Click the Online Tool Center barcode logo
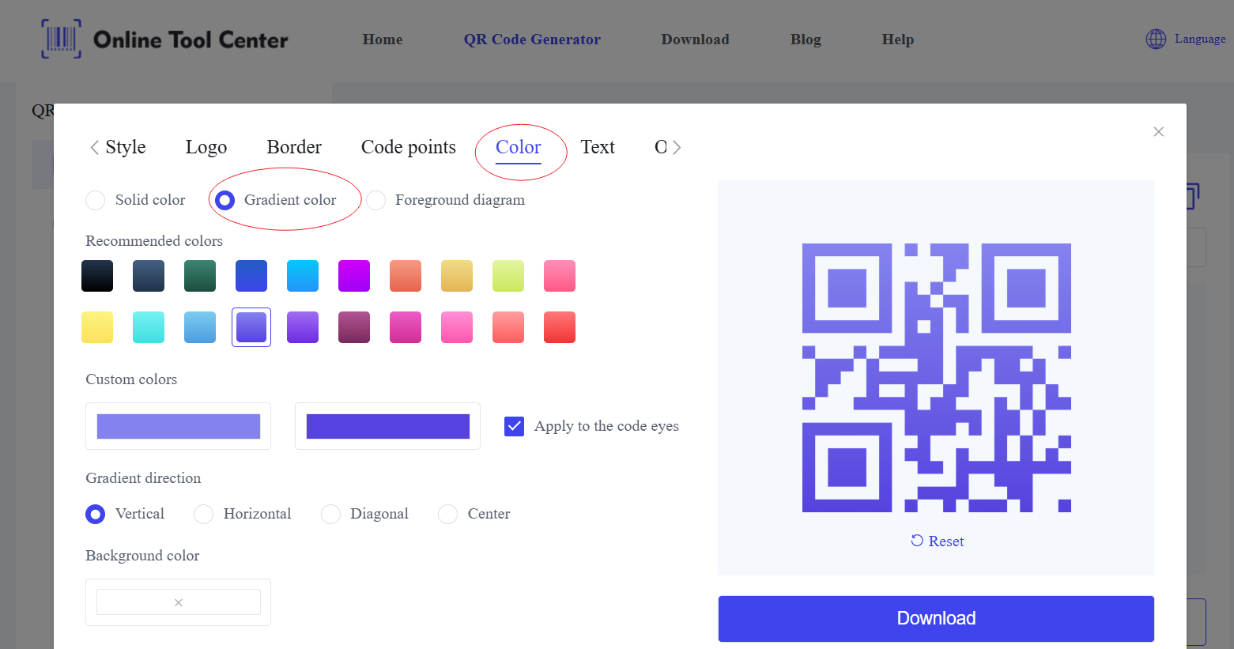 click(61, 39)
